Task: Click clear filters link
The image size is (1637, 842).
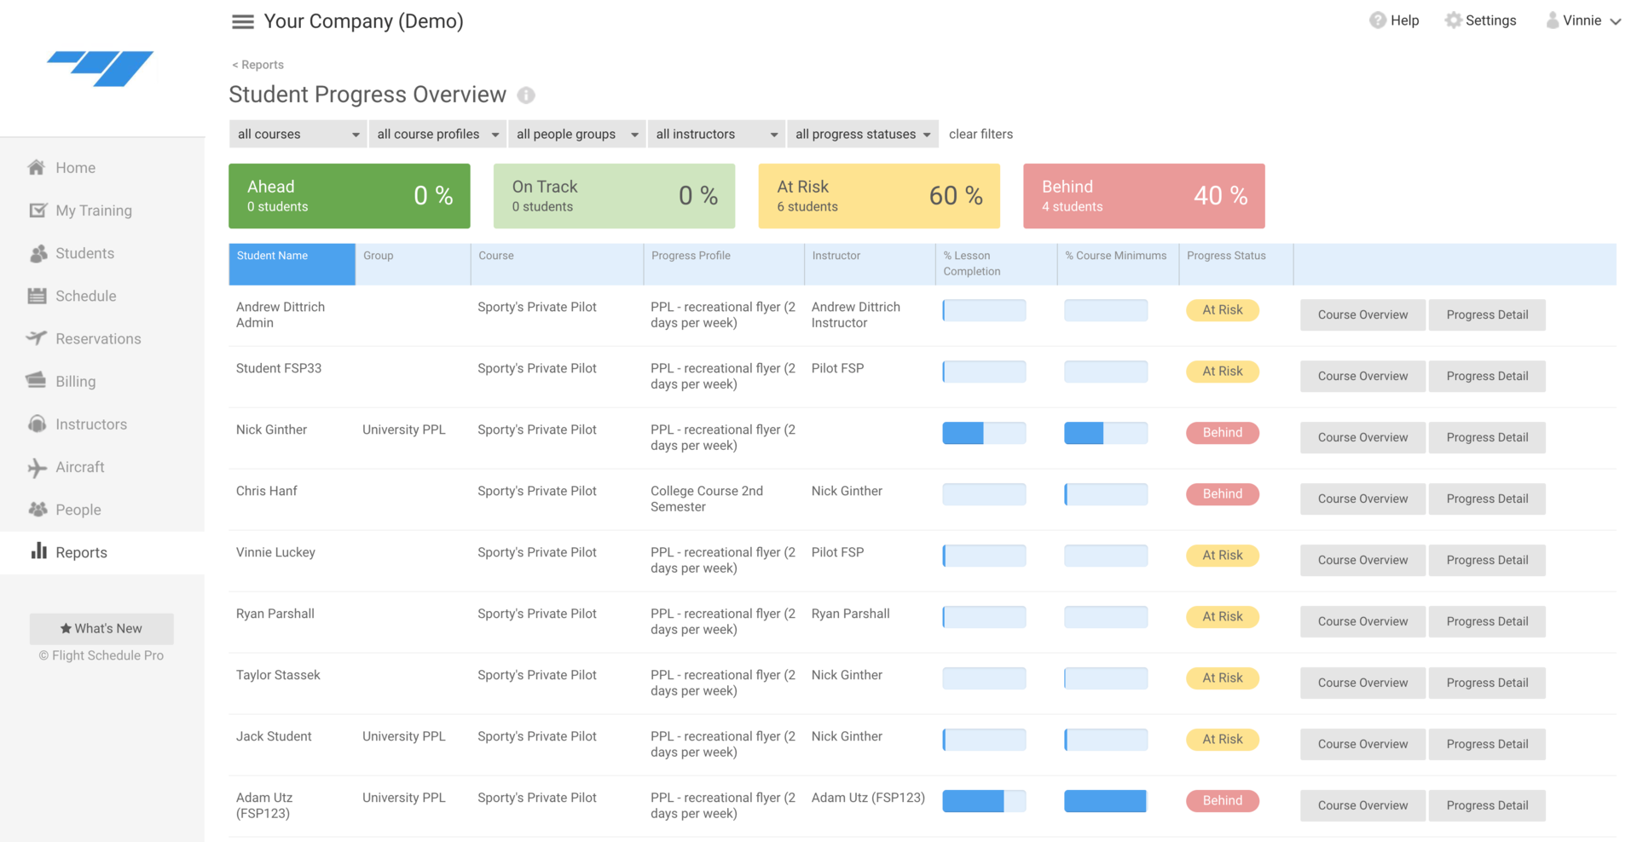Action: (x=980, y=134)
